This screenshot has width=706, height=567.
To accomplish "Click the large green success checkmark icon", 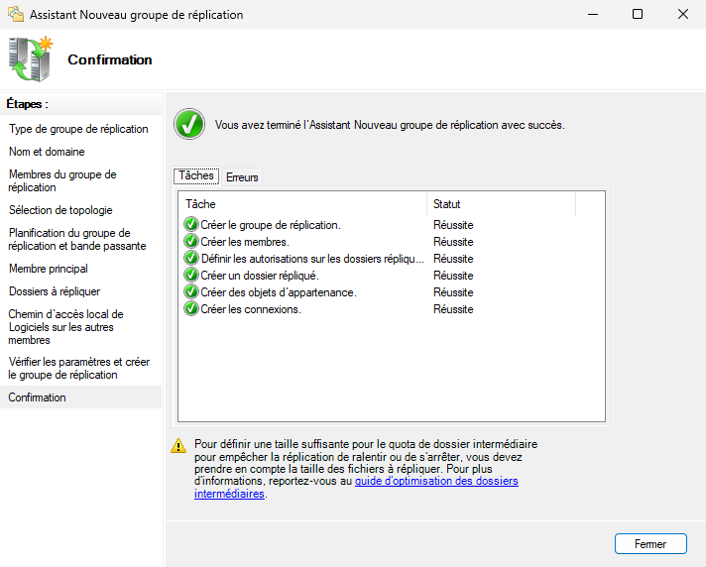I will 188,126.
